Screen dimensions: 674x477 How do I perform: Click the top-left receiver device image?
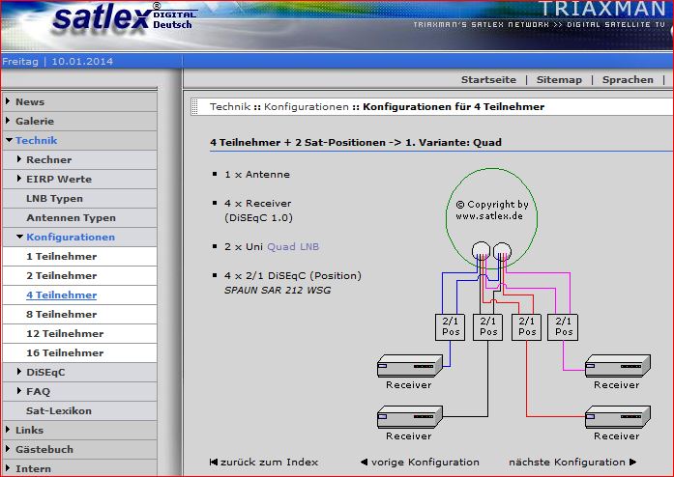tap(409, 365)
